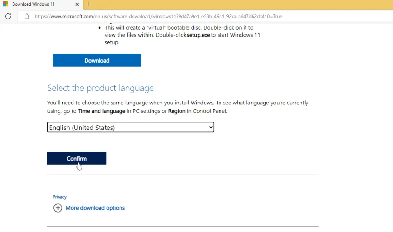Switch to the Download Windows 11 tab
Screen dimensions: 393x232
[x=37, y=4]
